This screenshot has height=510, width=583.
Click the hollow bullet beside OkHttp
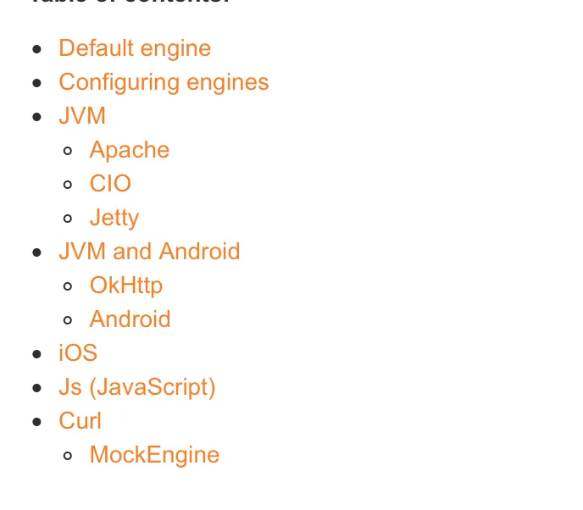click(x=68, y=286)
